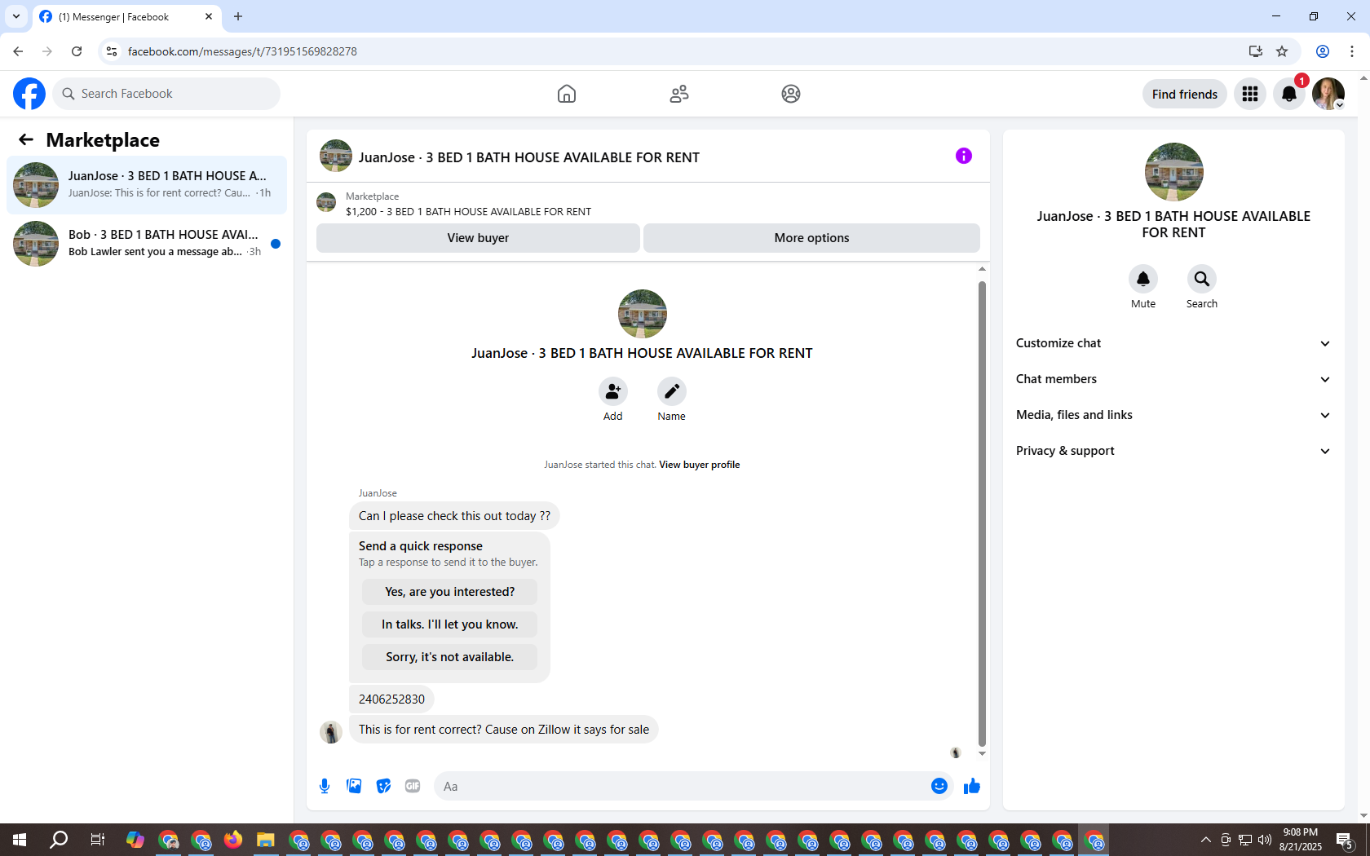Image resolution: width=1370 pixels, height=856 pixels.
Task: Expand Privacy & support section
Action: tap(1173, 451)
